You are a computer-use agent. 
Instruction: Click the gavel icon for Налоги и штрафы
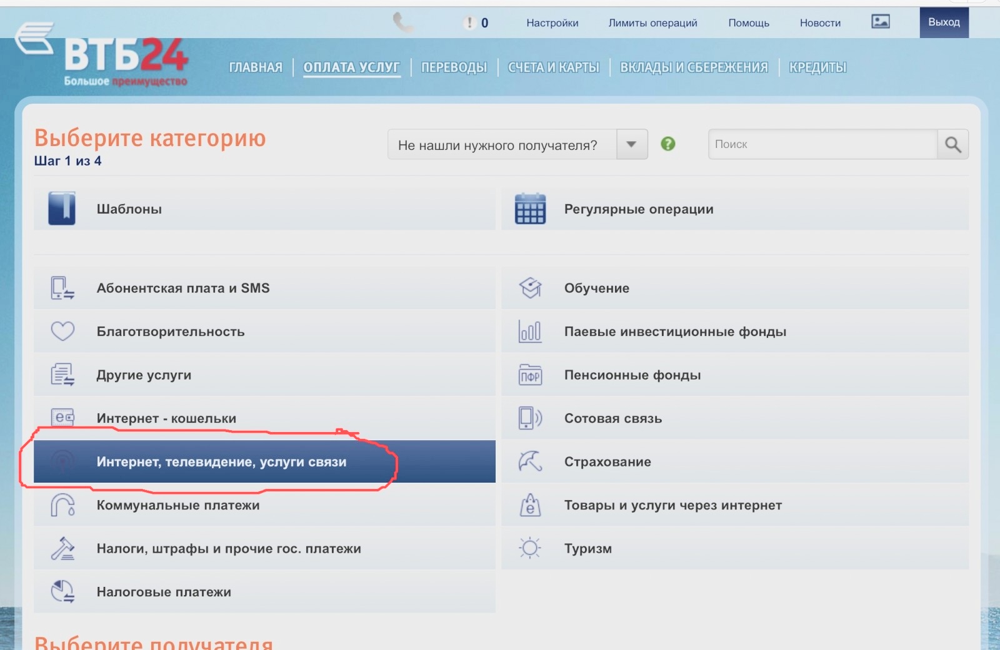[x=62, y=548]
